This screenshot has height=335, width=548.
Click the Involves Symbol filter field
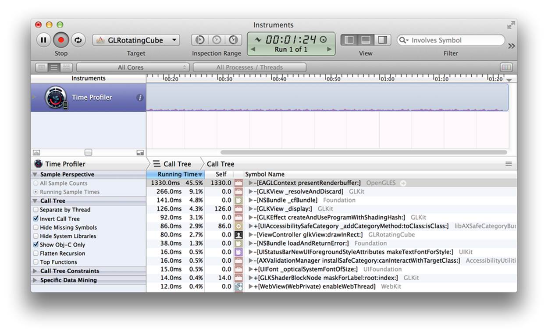point(451,40)
